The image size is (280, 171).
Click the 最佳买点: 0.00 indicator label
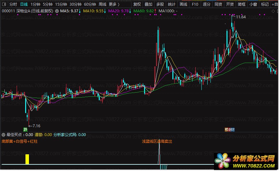tap(20, 135)
